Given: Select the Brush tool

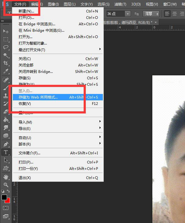Looking at the screenshot, I should pyautogui.click(x=6, y=88).
